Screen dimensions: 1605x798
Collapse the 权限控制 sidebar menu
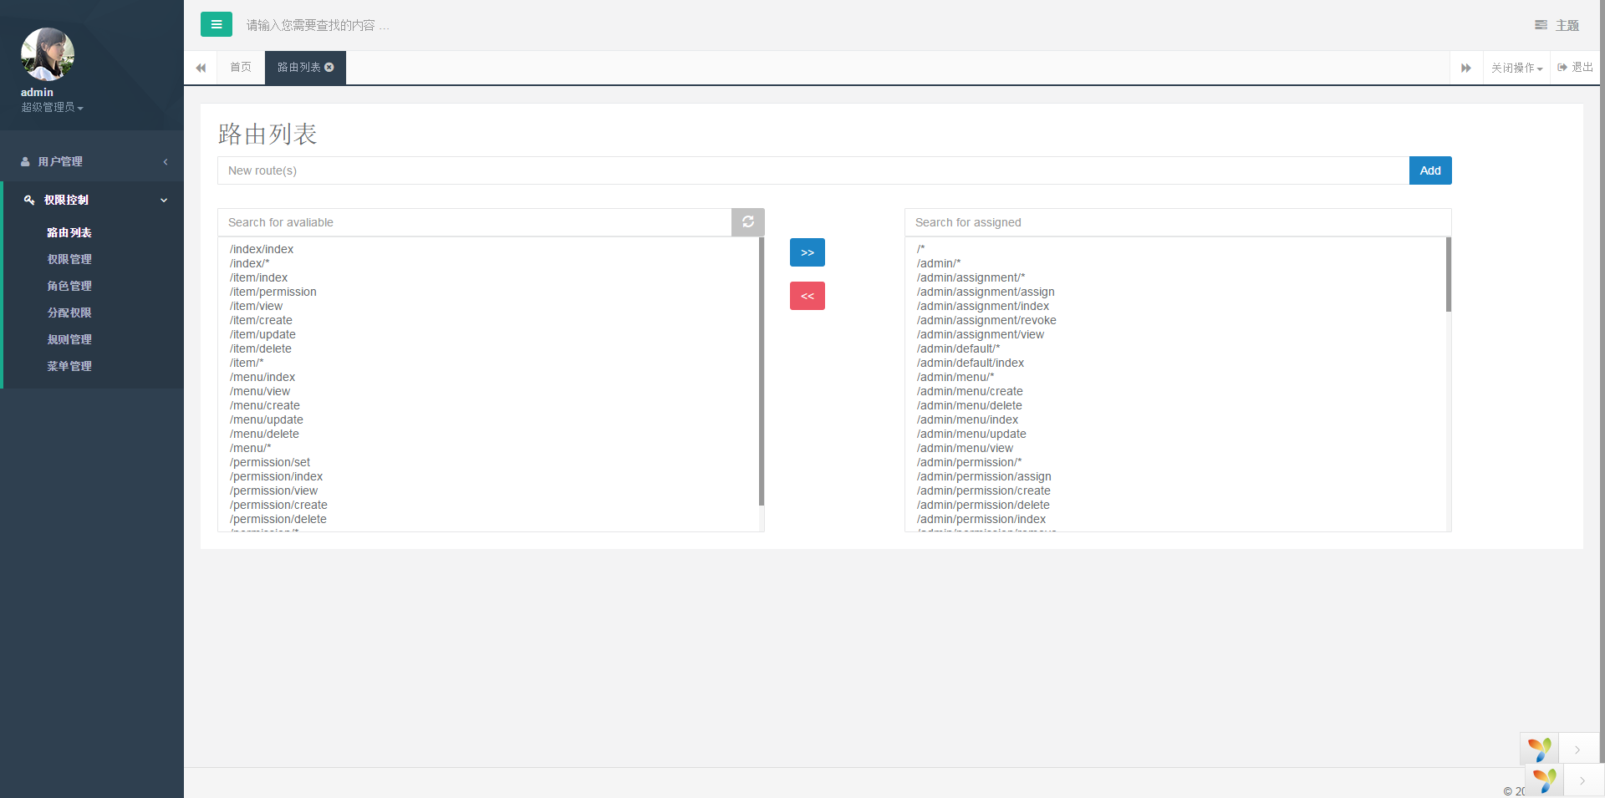94,200
